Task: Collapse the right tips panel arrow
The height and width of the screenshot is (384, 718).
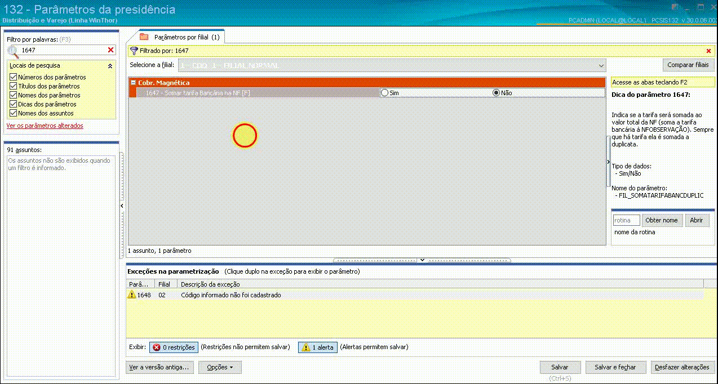Action: tap(608, 162)
